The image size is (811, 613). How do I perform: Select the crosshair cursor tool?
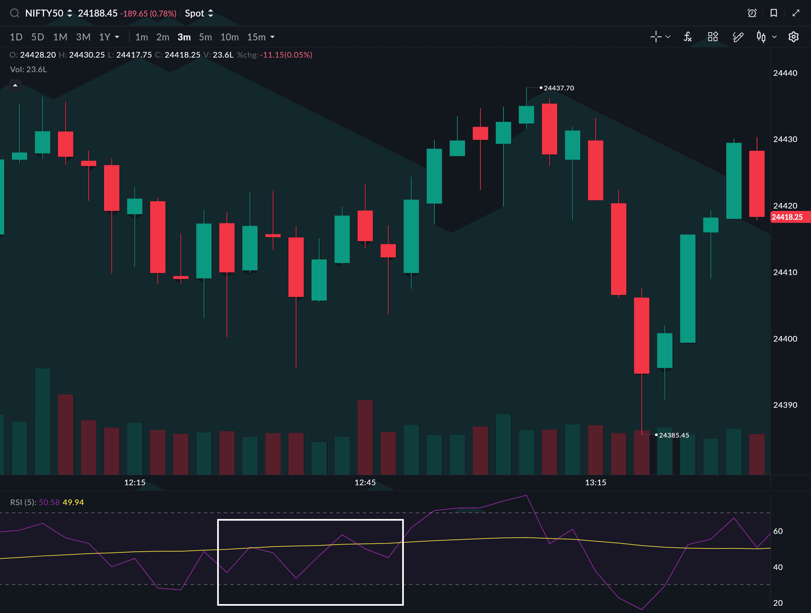click(656, 37)
